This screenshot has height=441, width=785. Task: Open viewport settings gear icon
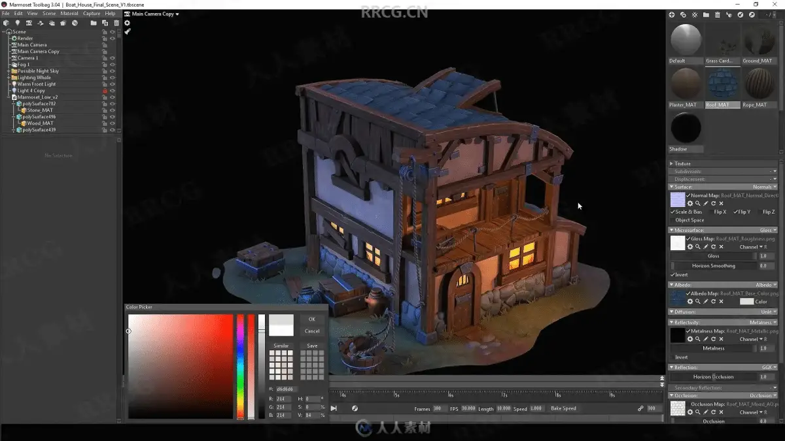128,23
